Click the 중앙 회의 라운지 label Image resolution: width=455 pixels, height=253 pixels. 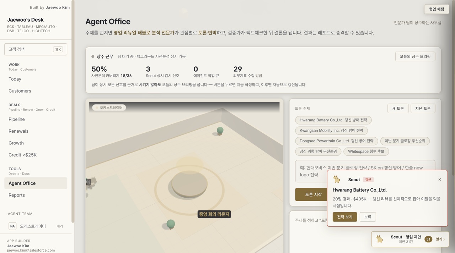pos(214,214)
